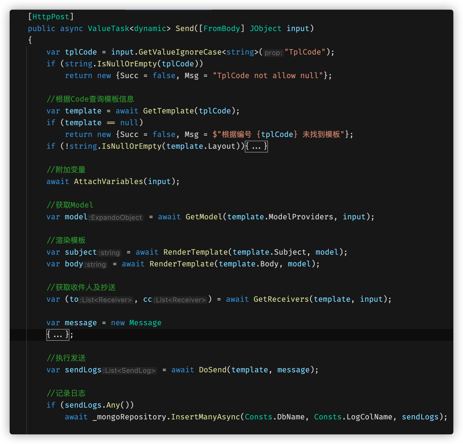Click the ValueTask return type

109,29
